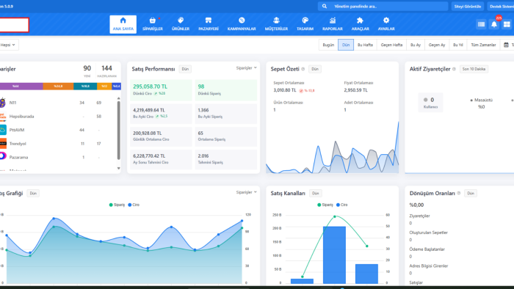Select the Tüm Zamanlar date filter
The height and width of the screenshot is (289, 514).
coord(483,45)
